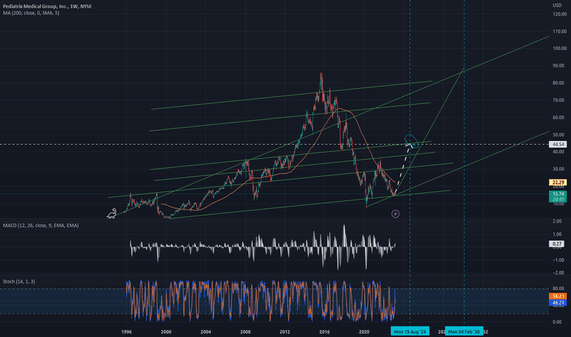This screenshot has height=337, width=571.
Task: Click the 1996 label on the time axis
Action: tap(126, 332)
